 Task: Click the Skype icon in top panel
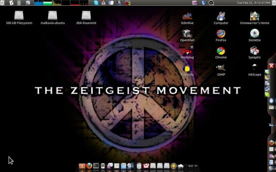96,3
